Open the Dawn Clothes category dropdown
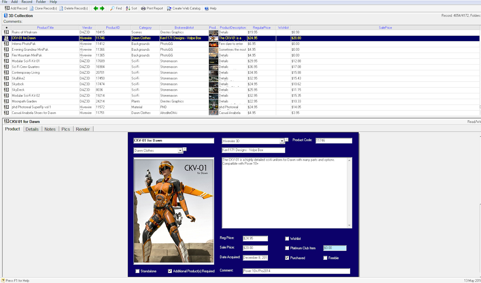This screenshot has height=283, width=481. point(180,150)
